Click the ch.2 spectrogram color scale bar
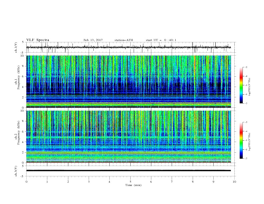 241,140
